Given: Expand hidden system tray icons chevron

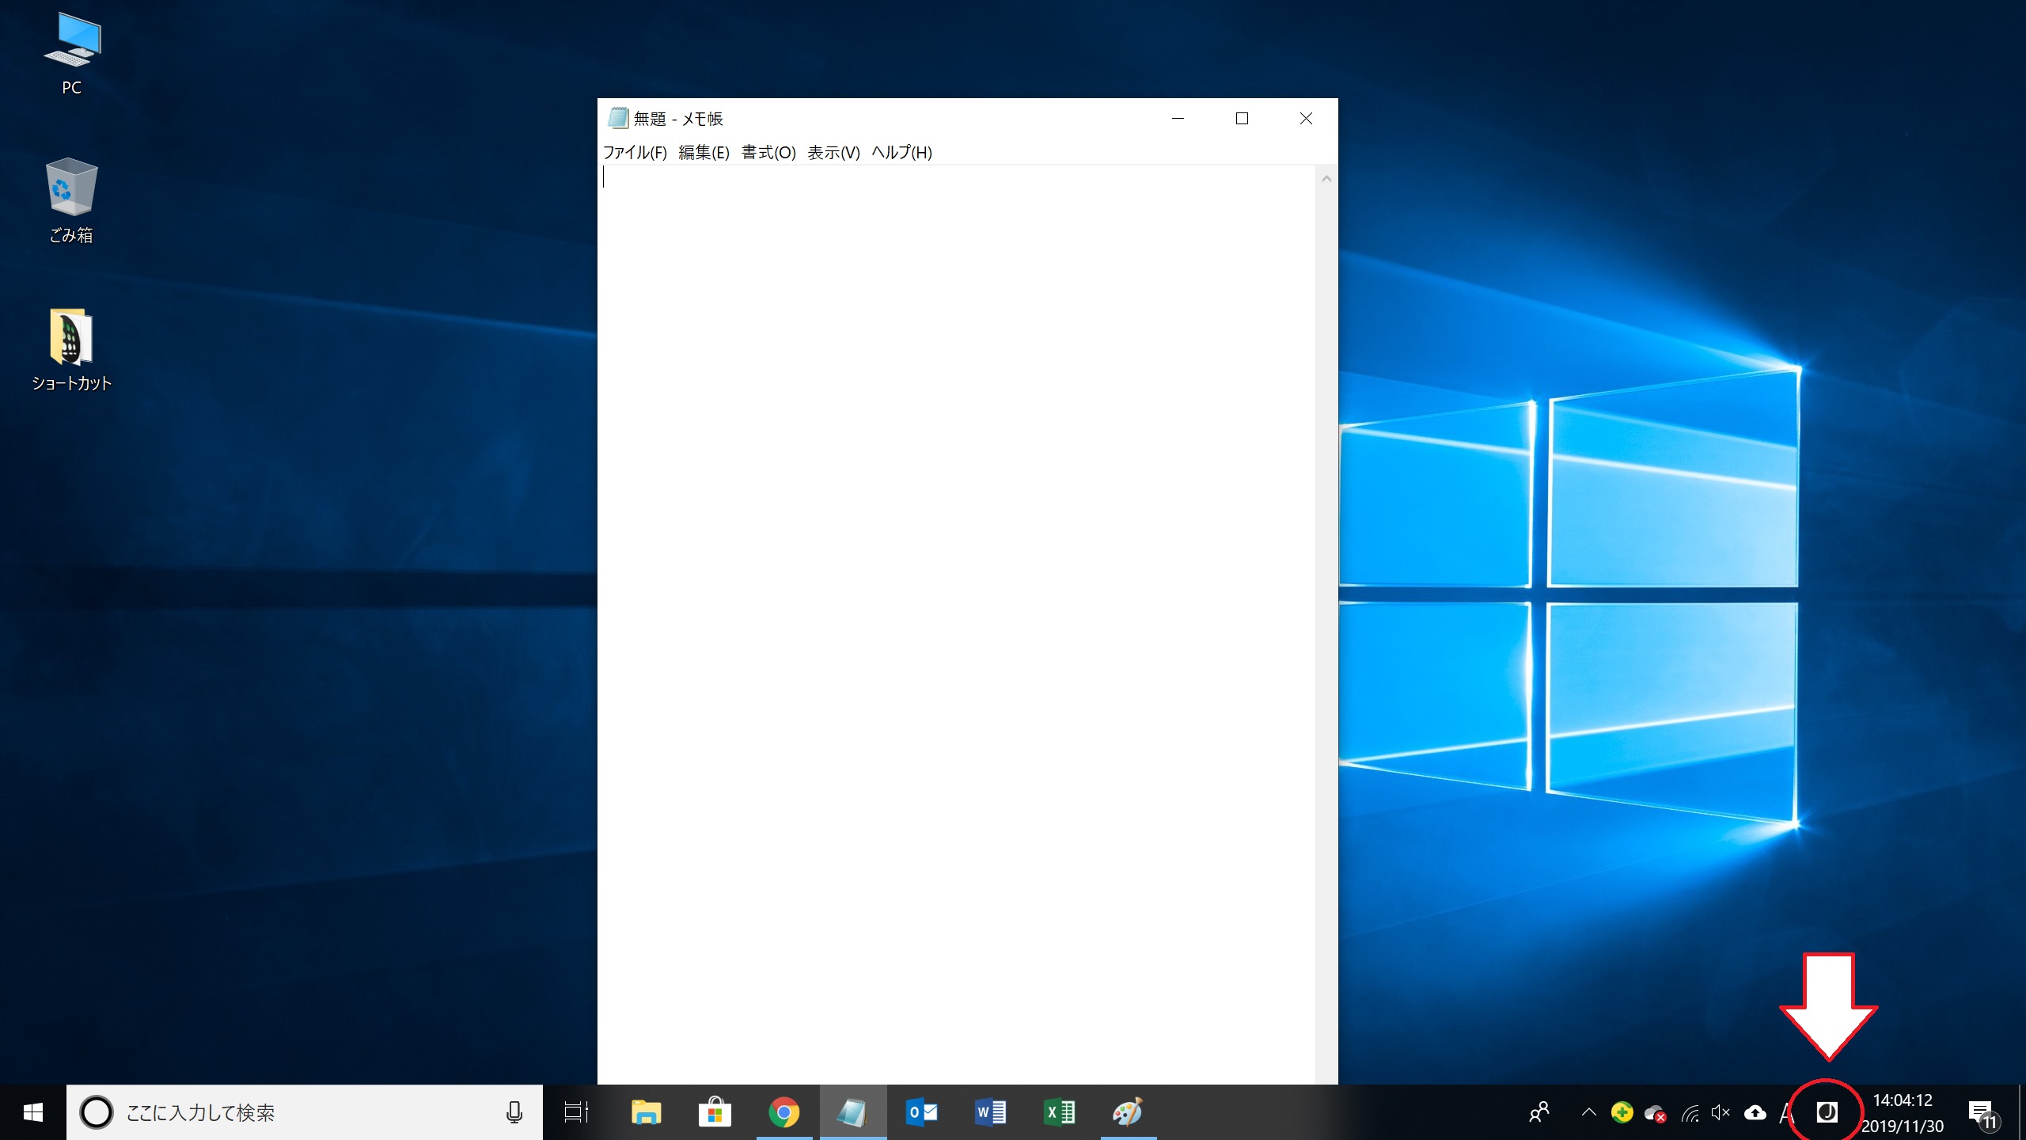Looking at the screenshot, I should click(1588, 1112).
